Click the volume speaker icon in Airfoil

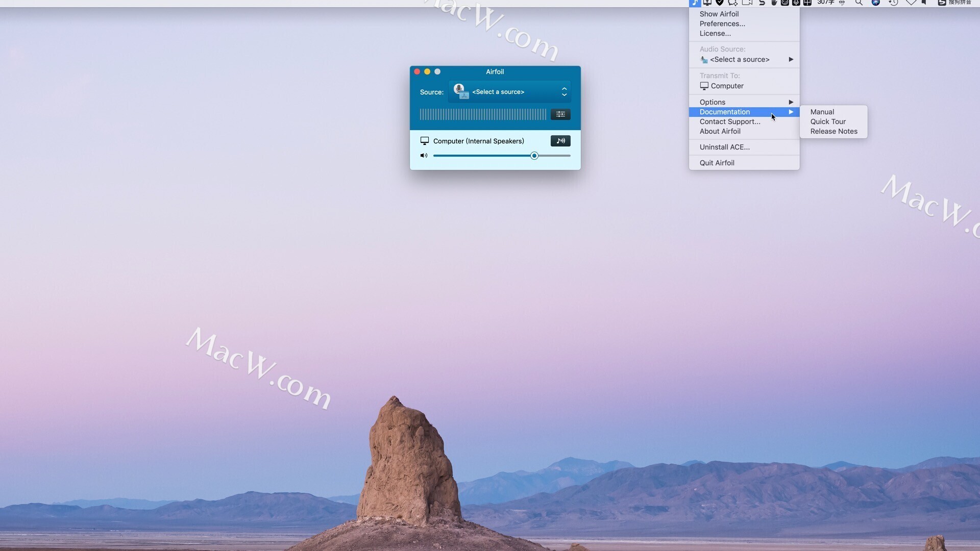[x=424, y=156]
